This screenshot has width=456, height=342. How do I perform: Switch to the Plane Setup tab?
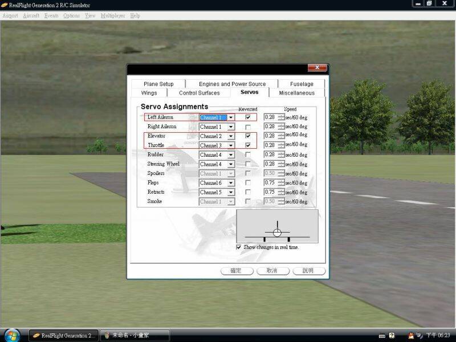coord(158,84)
